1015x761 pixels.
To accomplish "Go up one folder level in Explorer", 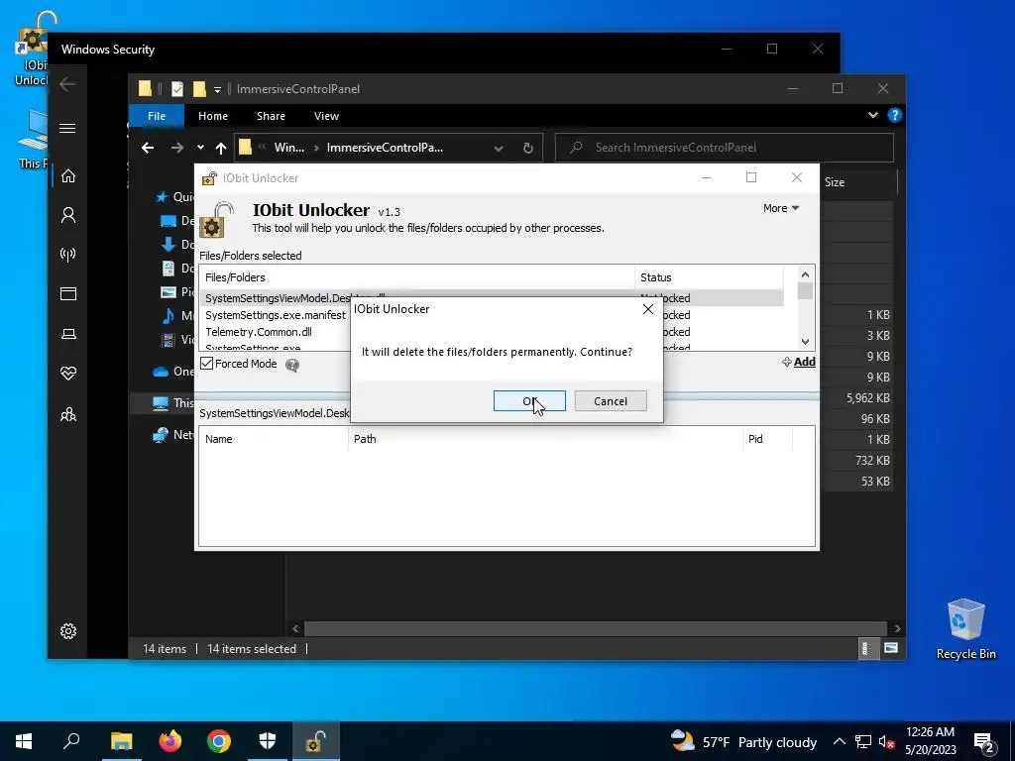I will click(x=221, y=149).
